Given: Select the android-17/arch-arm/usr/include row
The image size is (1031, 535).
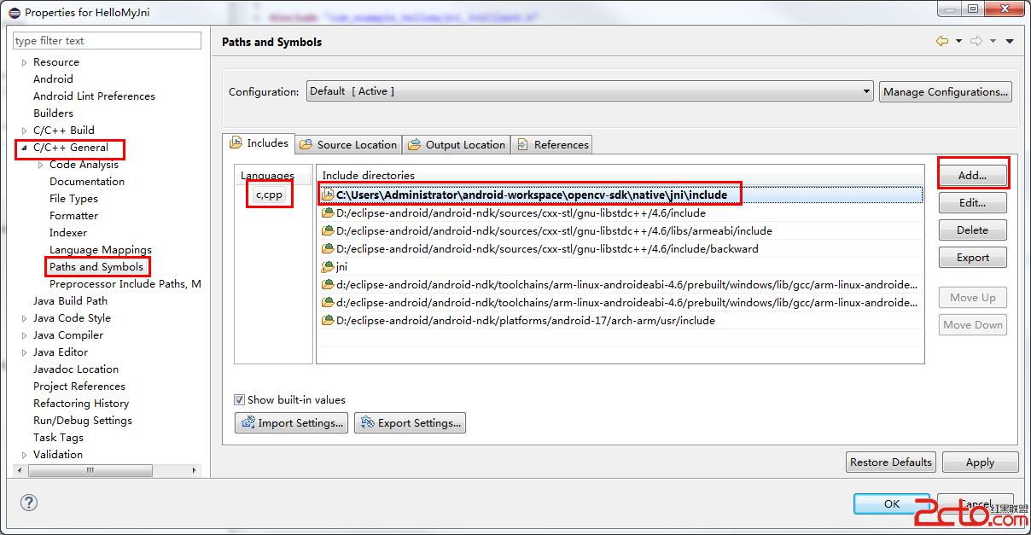Looking at the screenshot, I should (621, 320).
